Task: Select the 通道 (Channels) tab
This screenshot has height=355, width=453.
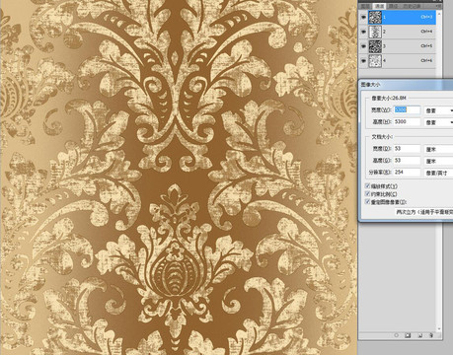Action: click(379, 6)
